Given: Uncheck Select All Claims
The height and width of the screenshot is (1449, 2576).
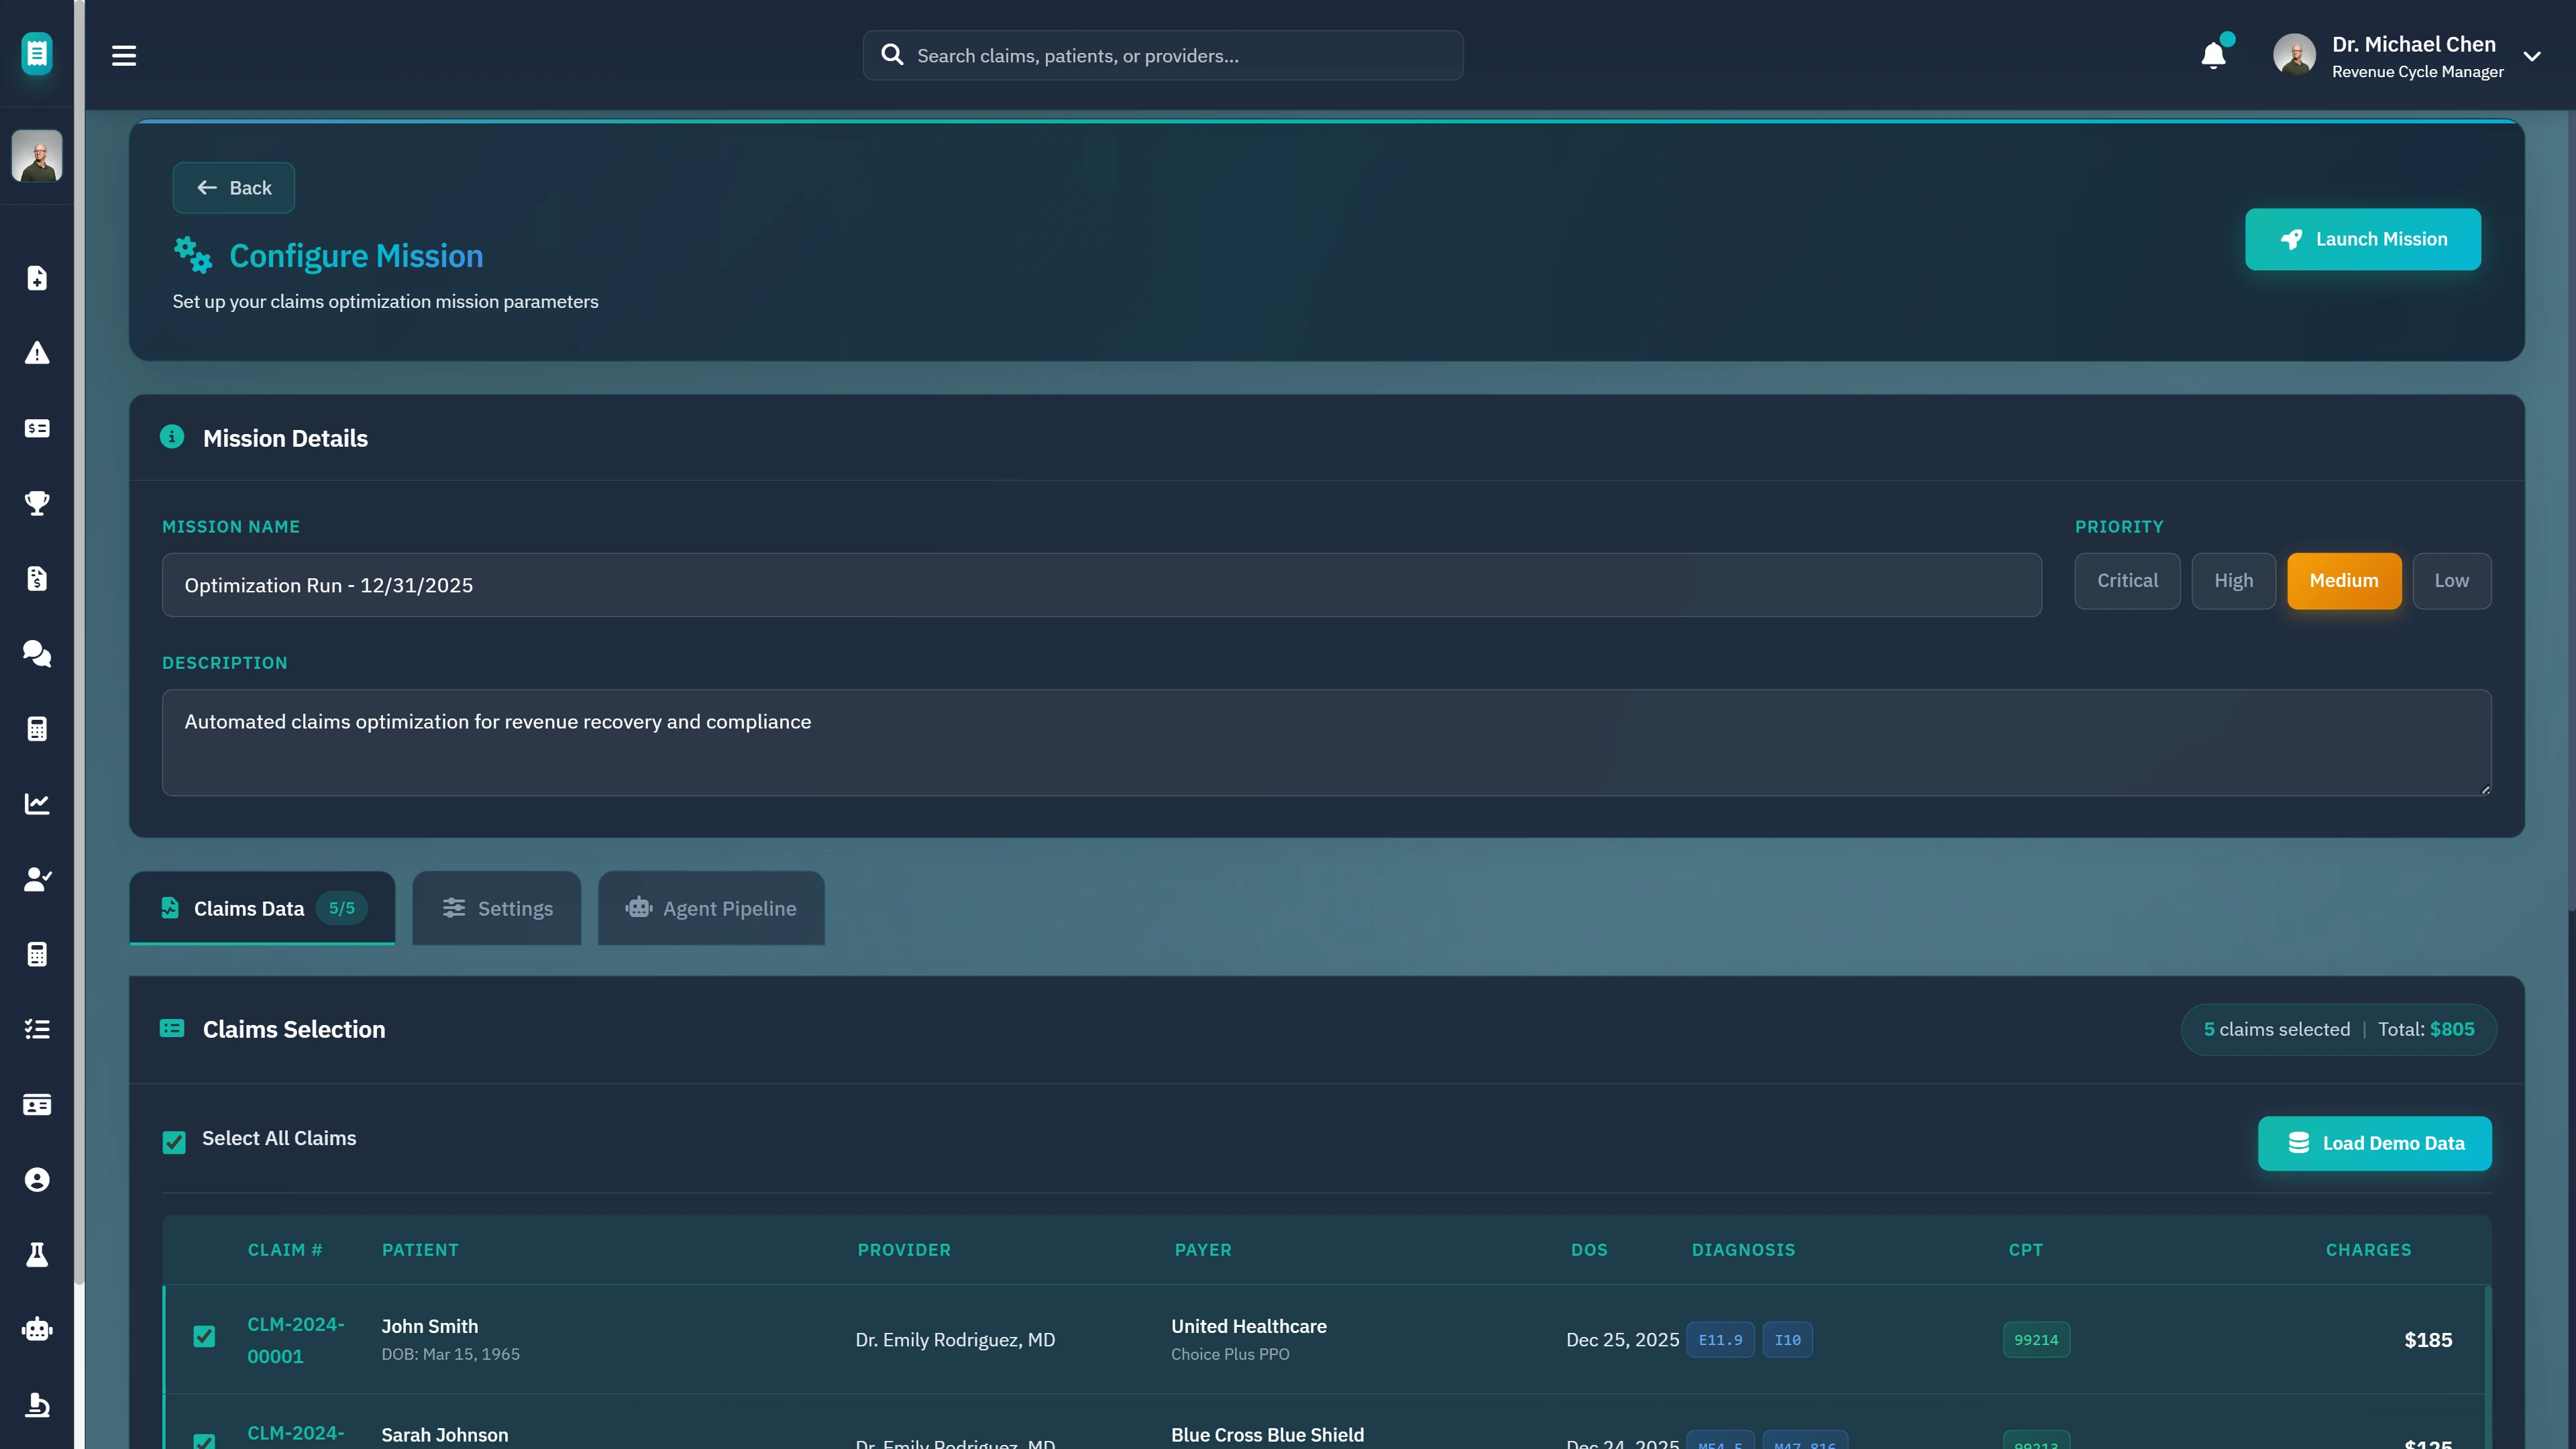Looking at the screenshot, I should pos(174,1143).
